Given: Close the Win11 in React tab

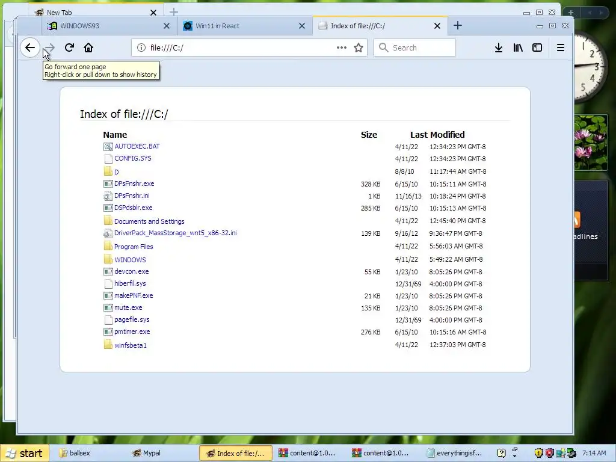Looking at the screenshot, I should 302,26.
